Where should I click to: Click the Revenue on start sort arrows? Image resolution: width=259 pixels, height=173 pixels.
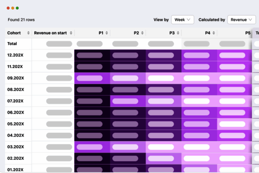tap(71, 33)
